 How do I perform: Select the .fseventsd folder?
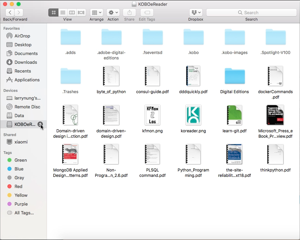(x=152, y=37)
